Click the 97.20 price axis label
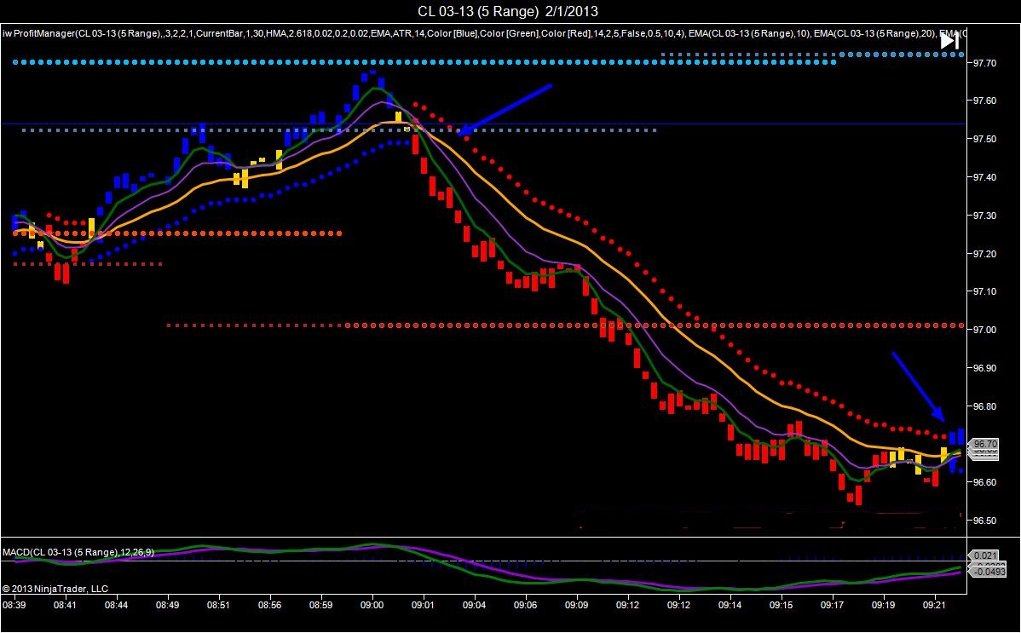 (984, 254)
